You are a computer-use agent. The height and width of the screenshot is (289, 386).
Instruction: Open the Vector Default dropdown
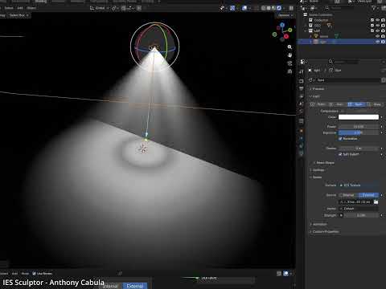(x=359, y=209)
